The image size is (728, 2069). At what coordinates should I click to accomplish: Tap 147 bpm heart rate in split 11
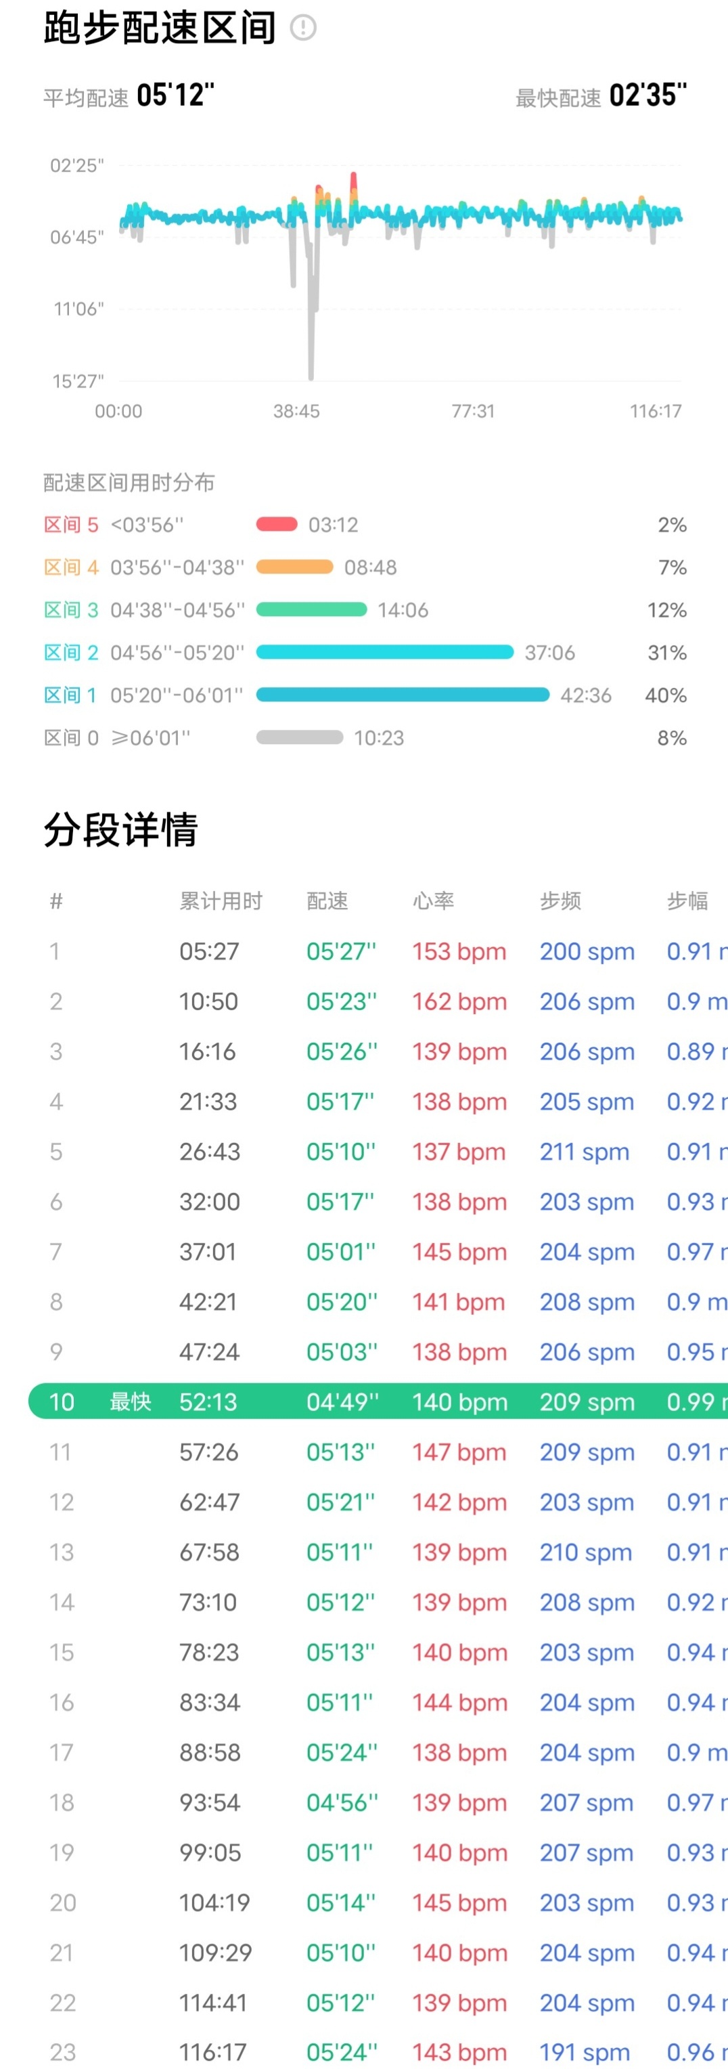[459, 1452]
